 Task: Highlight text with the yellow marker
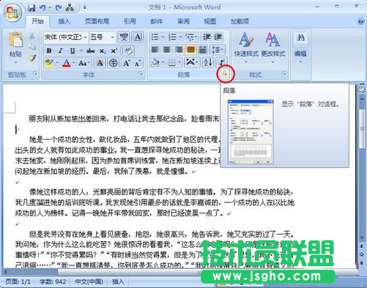point(49,63)
